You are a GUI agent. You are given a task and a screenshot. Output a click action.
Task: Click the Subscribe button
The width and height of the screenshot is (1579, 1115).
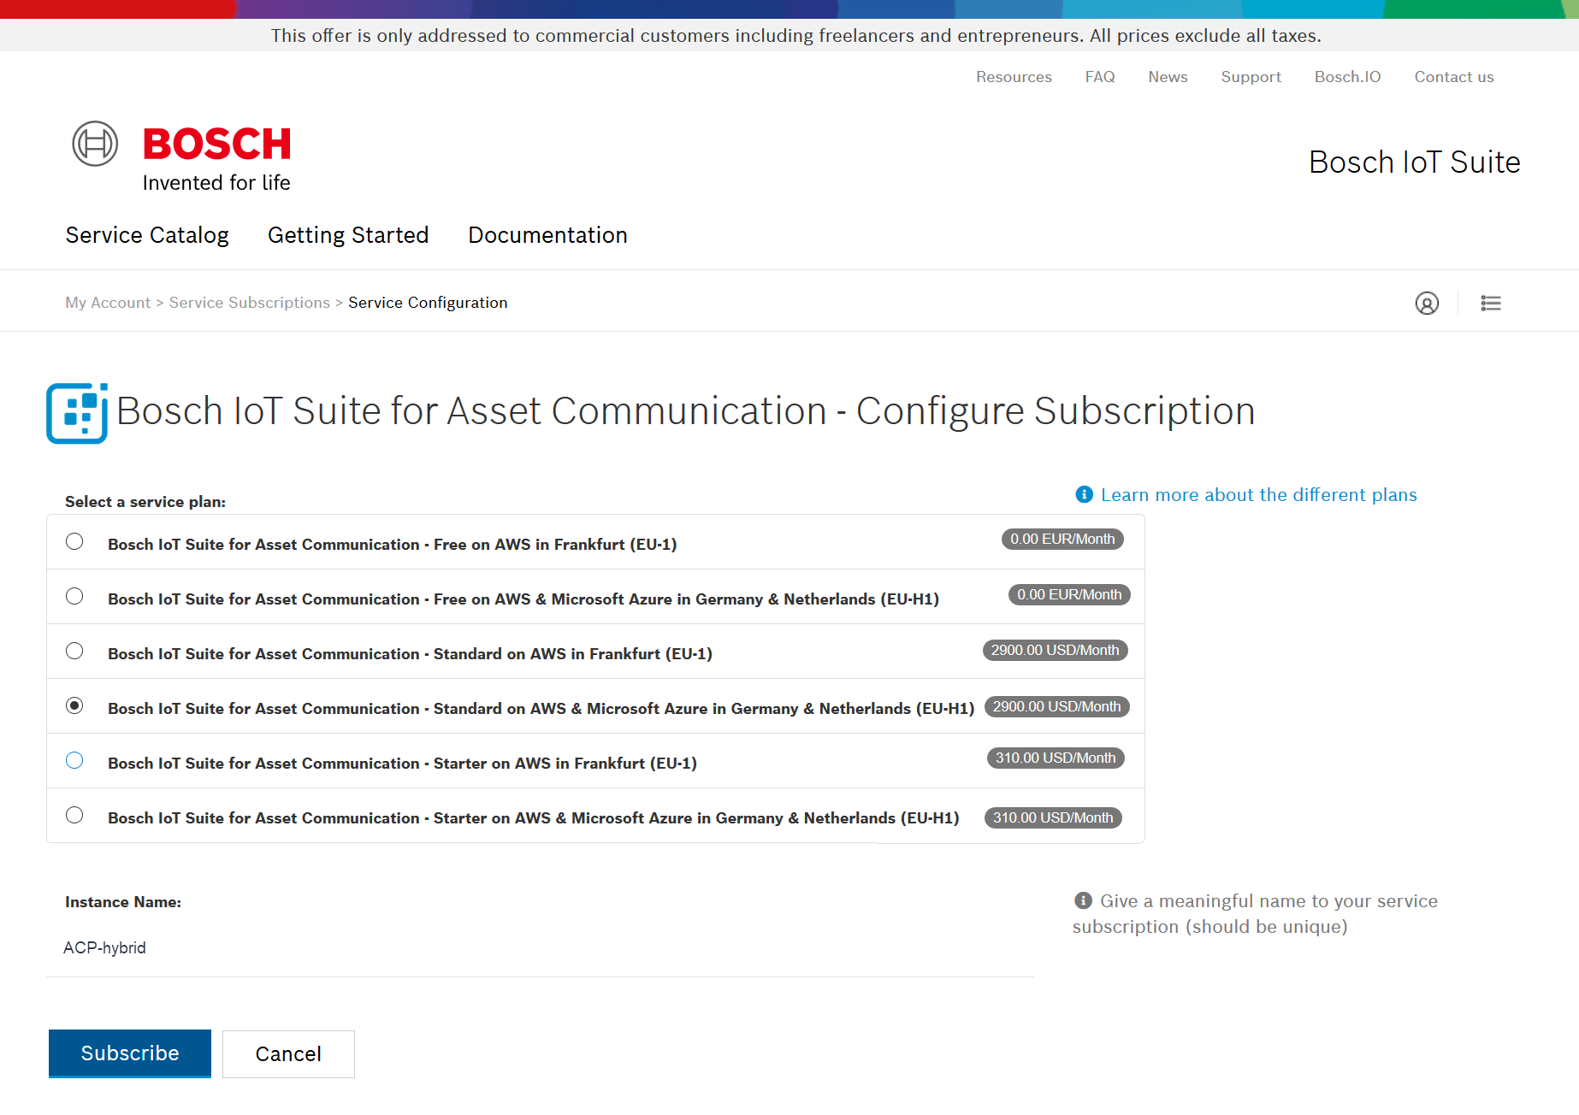pos(130,1053)
